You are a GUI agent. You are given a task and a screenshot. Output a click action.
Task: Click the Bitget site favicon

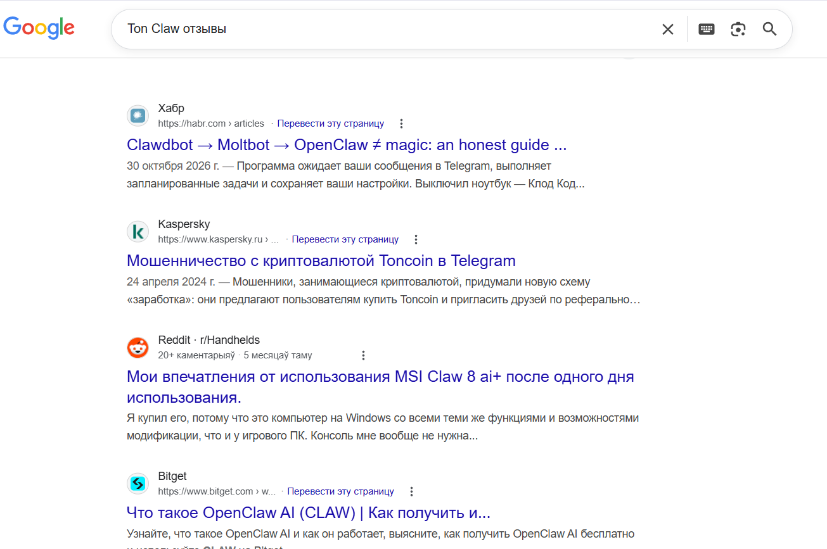[x=138, y=484]
